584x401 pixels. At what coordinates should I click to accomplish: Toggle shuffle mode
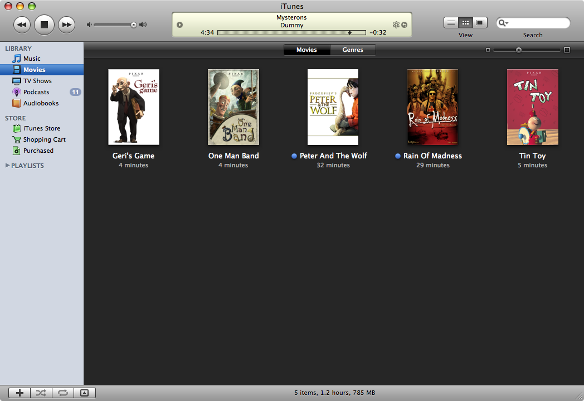[x=41, y=393]
